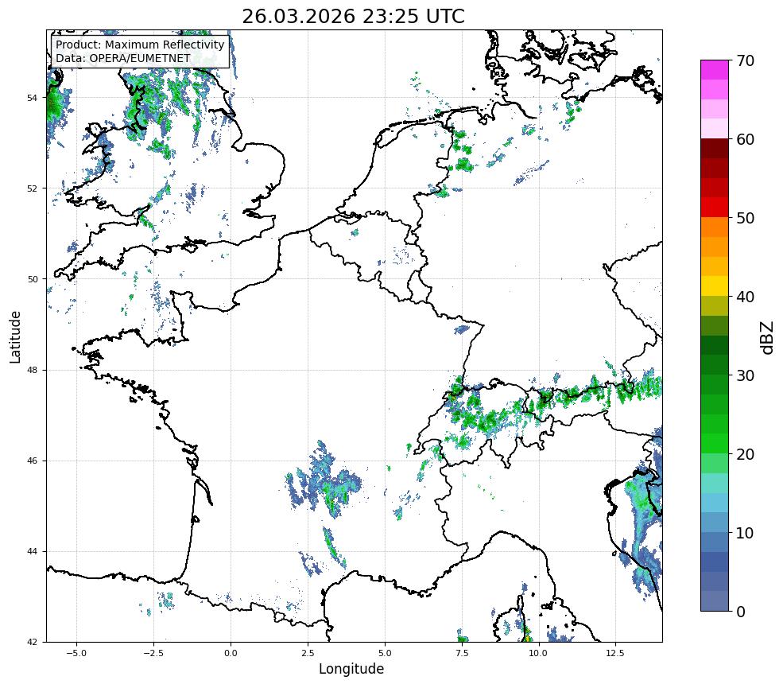The height and width of the screenshot is (684, 783).
Task: Click longitude tick label −5.0
Action: coord(76,653)
